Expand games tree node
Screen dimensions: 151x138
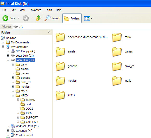13,73
